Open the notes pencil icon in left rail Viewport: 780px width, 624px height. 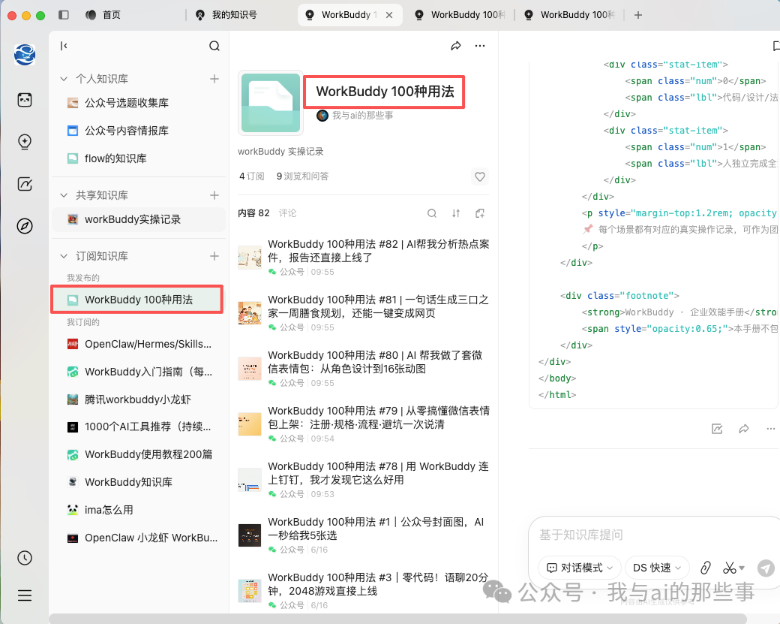tap(24, 184)
